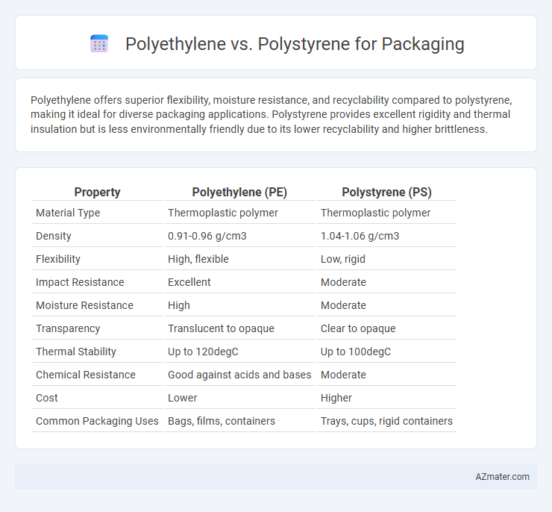Select the Clear to opaque cell

[358, 328]
